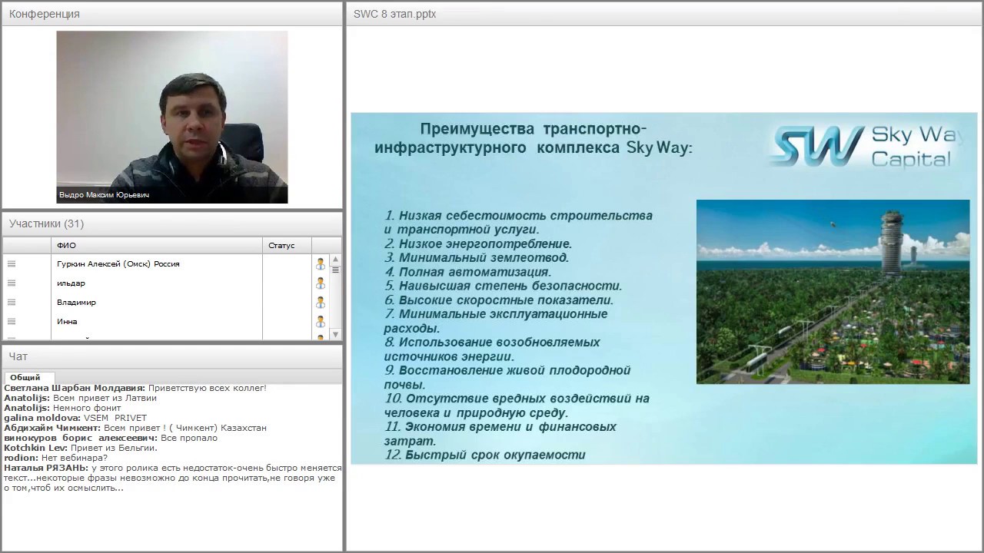Open the menu icon beside Инна

click(12, 321)
